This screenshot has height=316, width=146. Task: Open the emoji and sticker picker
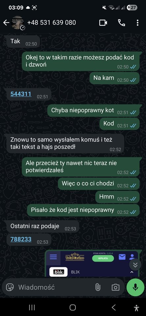(10, 287)
